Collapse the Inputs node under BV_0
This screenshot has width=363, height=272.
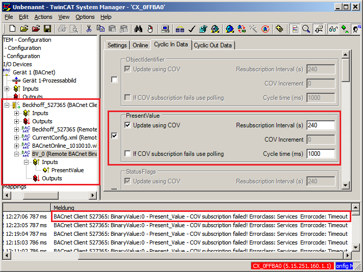(x=27, y=162)
